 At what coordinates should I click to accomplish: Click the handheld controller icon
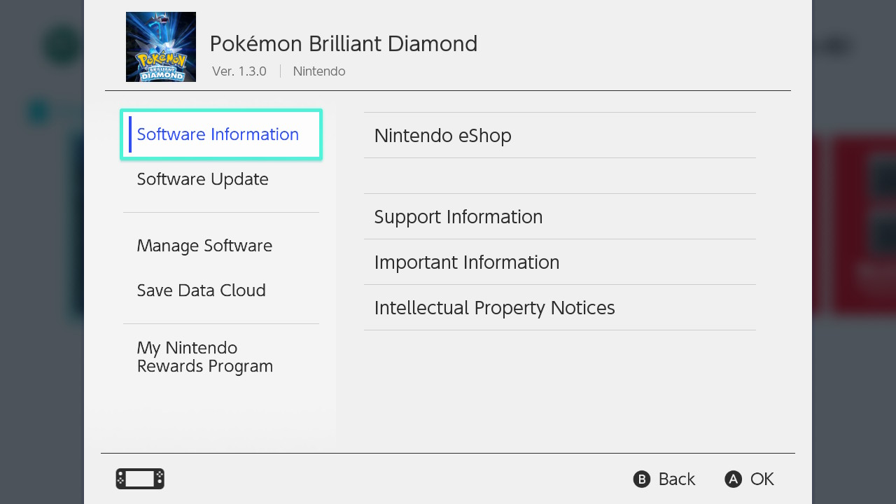pyautogui.click(x=140, y=479)
